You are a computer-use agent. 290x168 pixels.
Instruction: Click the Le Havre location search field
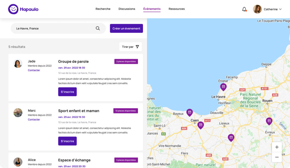(54, 28)
